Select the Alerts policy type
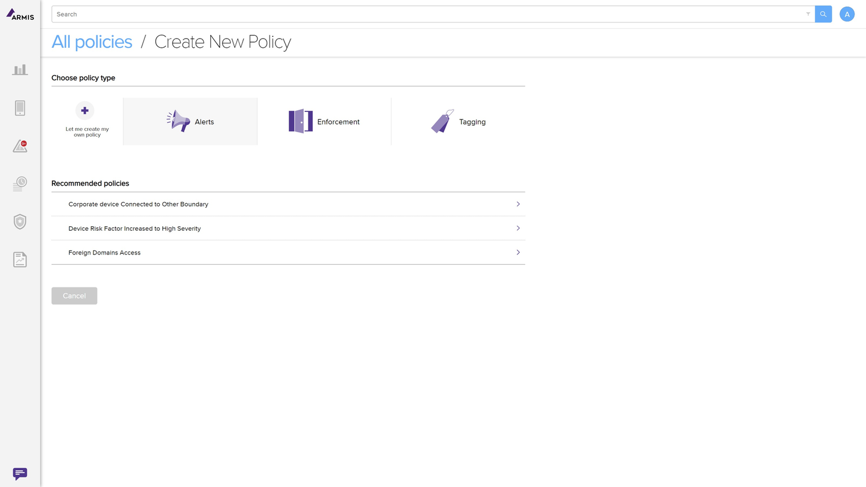Image resolution: width=866 pixels, height=487 pixels. [190, 122]
